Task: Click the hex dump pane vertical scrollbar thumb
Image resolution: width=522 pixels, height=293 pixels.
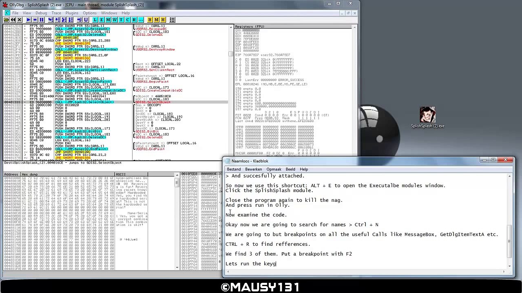Action: click(x=177, y=183)
